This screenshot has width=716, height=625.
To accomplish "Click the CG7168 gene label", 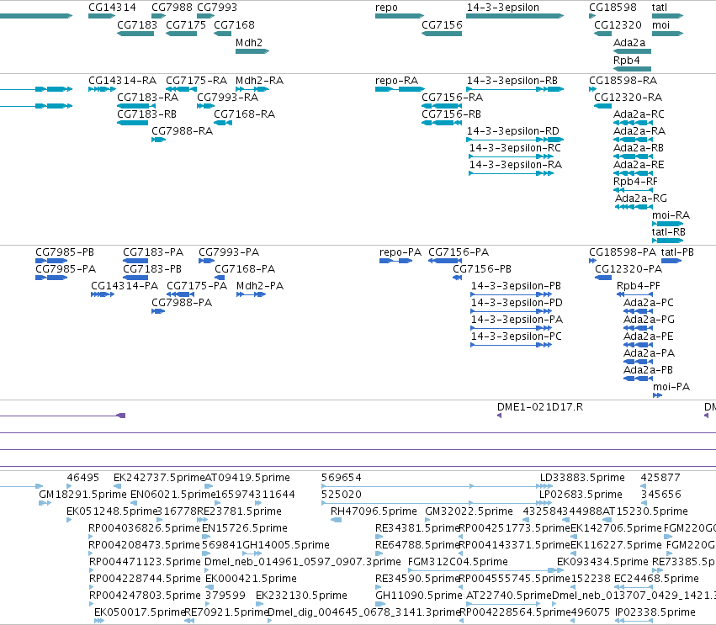I will pyautogui.click(x=234, y=25).
